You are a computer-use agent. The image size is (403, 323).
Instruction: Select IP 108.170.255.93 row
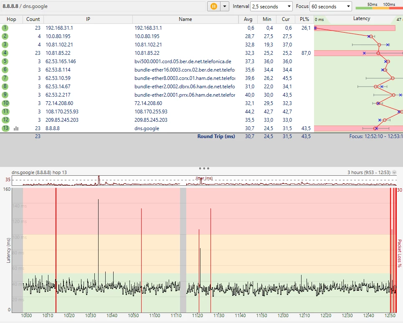62,112
